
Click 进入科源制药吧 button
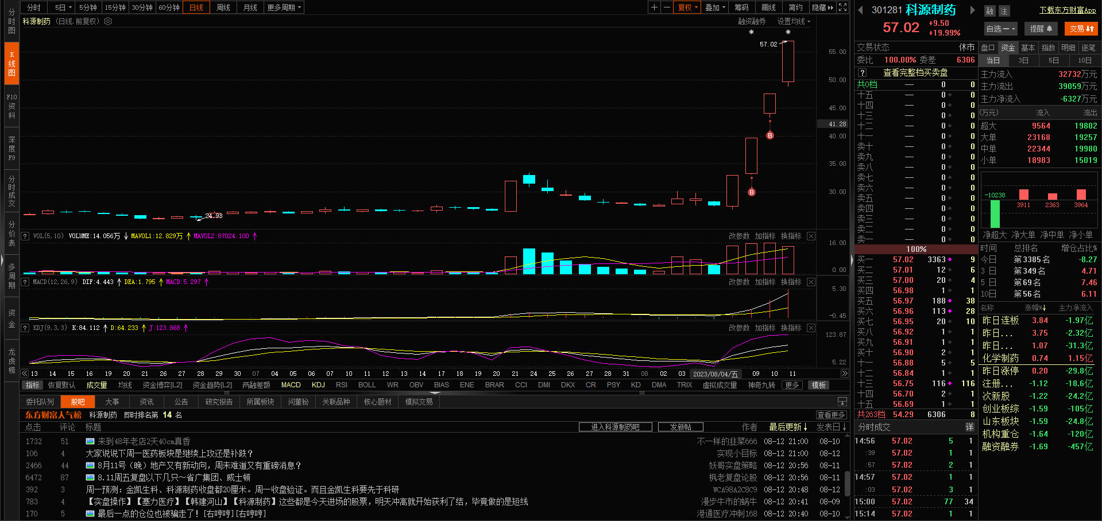coord(615,427)
